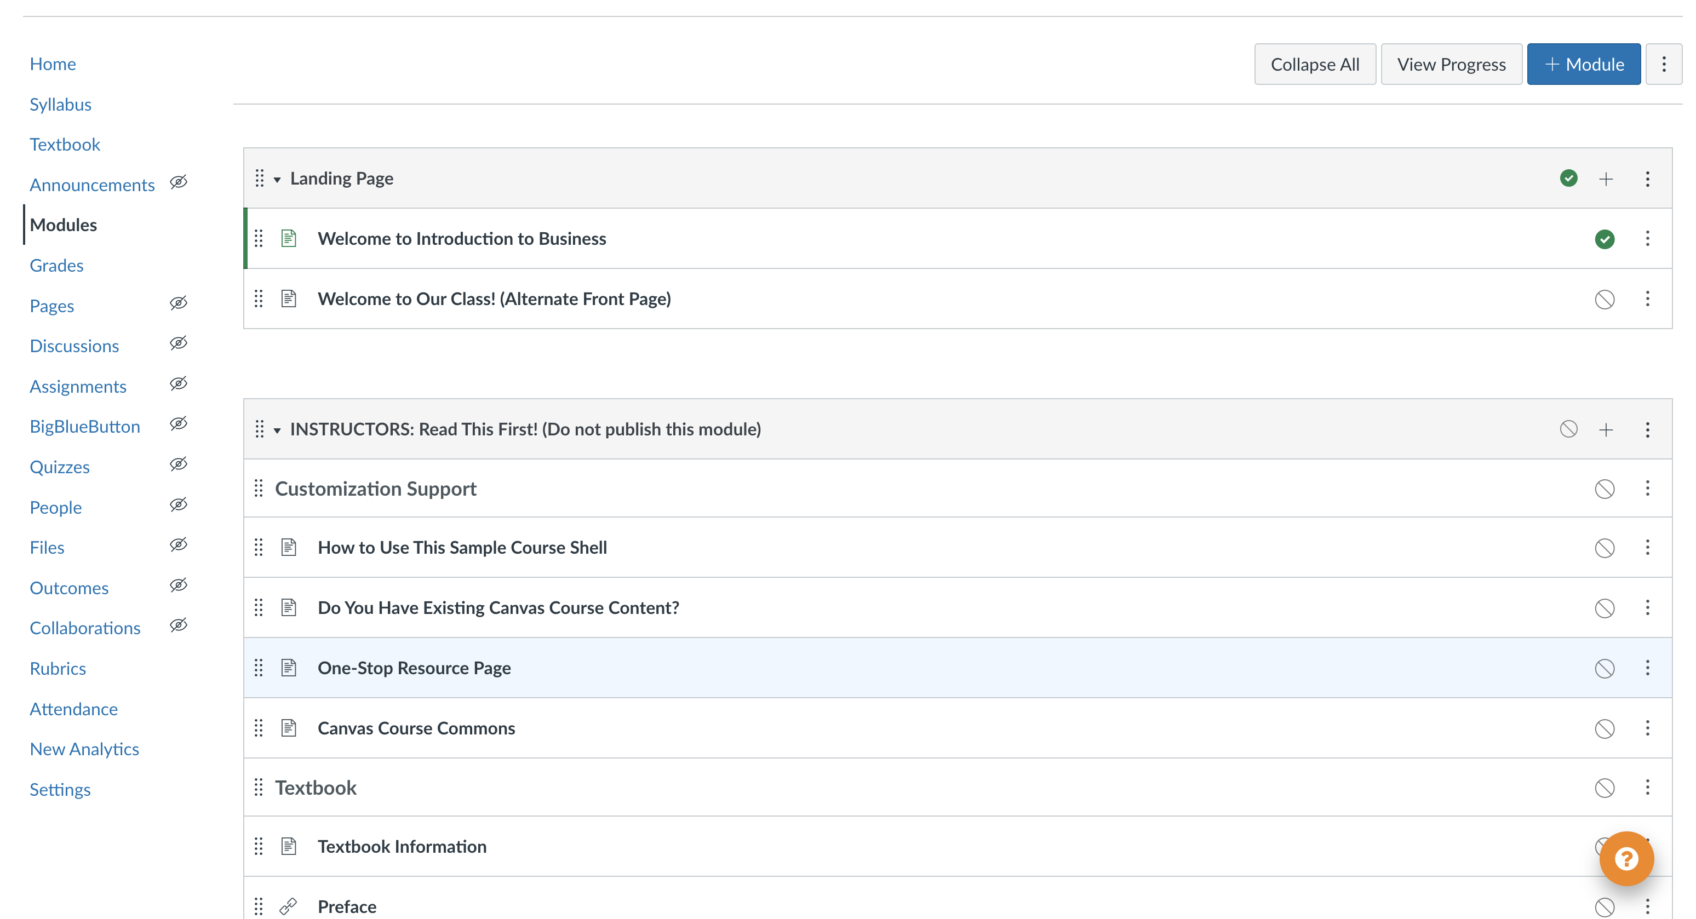The height and width of the screenshot is (919, 1696).
Task: Open the three-dot menu beside + Module button
Action: tap(1664, 64)
